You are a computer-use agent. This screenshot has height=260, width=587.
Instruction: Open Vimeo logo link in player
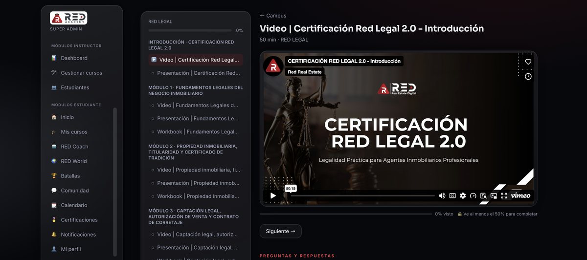520,195
